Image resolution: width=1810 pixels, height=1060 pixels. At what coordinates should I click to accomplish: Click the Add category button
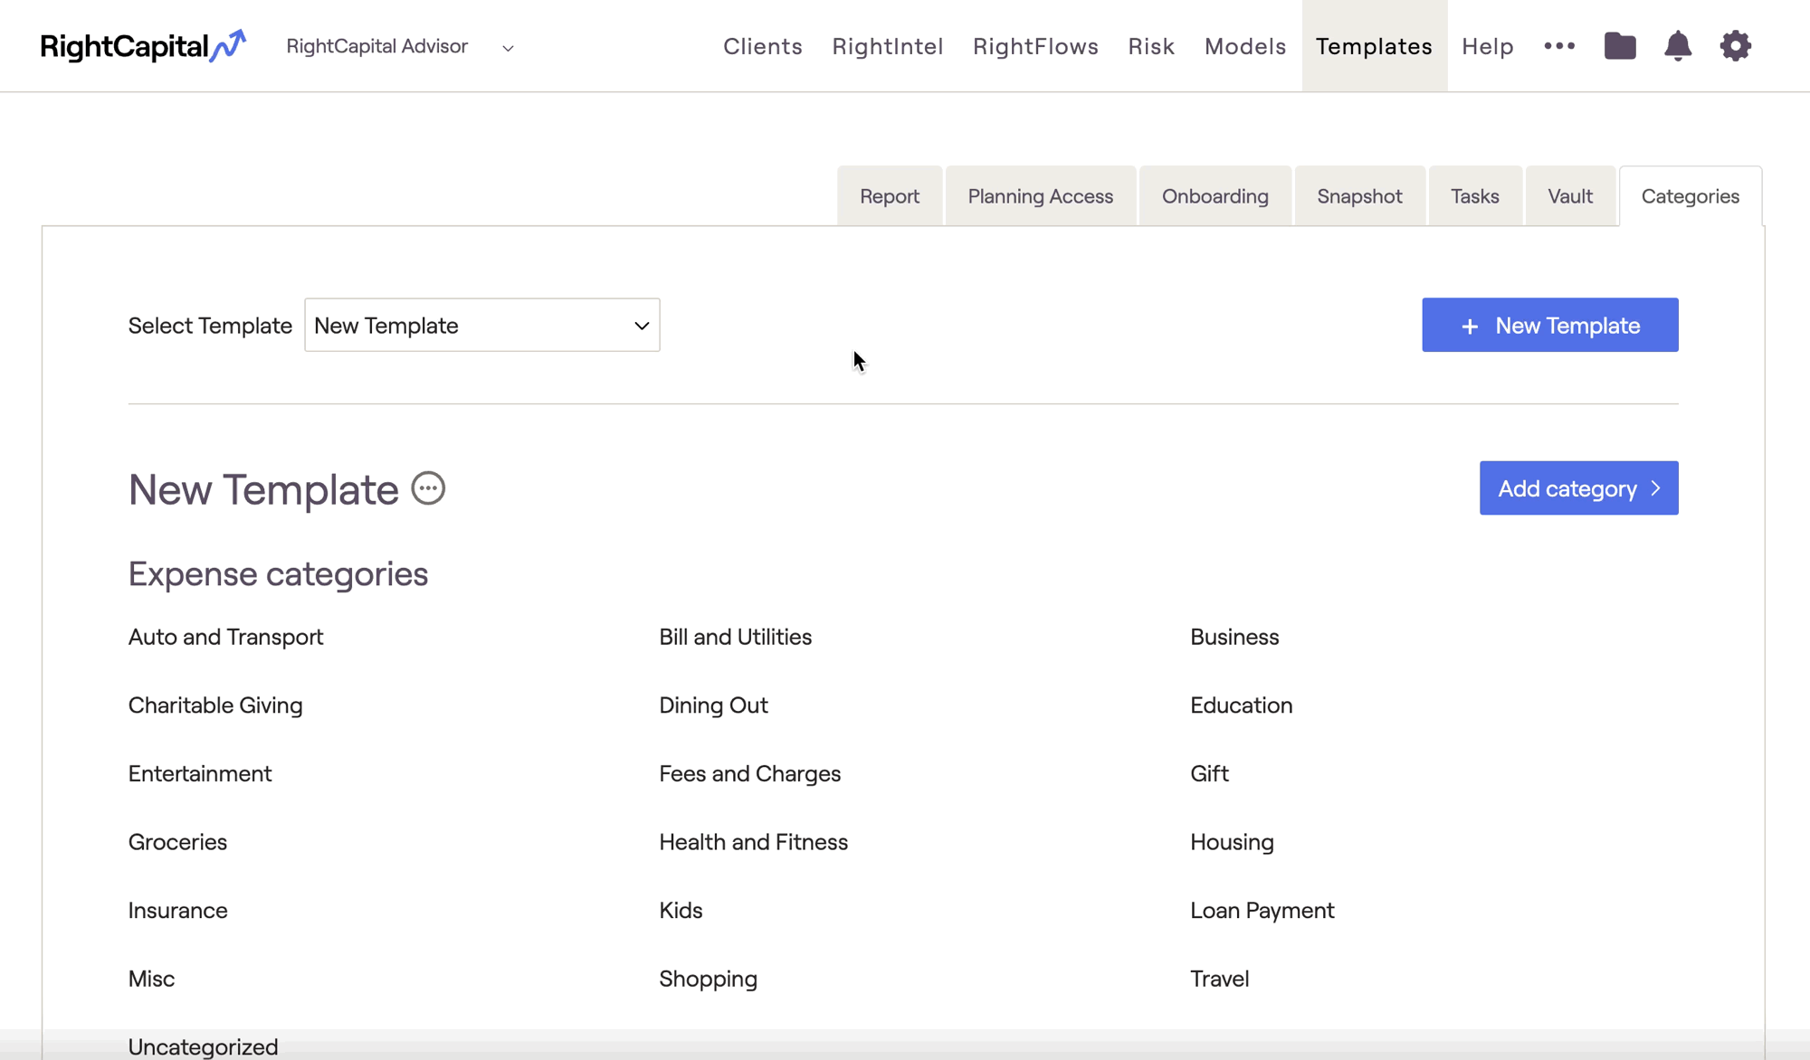[x=1579, y=488]
